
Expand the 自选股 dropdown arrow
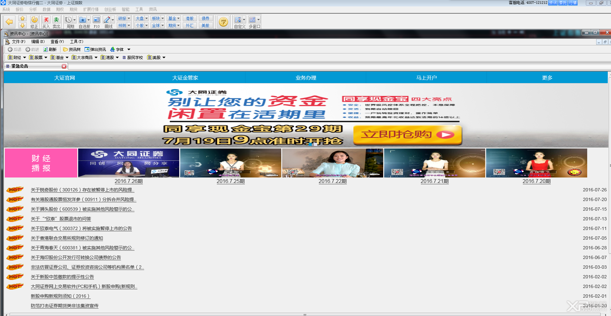[89, 20]
